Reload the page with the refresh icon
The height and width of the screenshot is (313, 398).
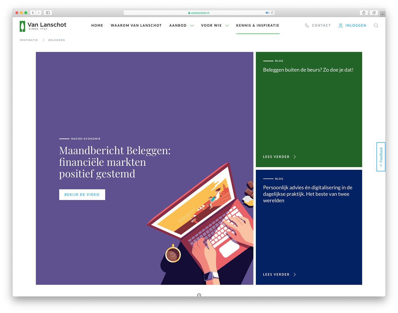click(x=272, y=13)
